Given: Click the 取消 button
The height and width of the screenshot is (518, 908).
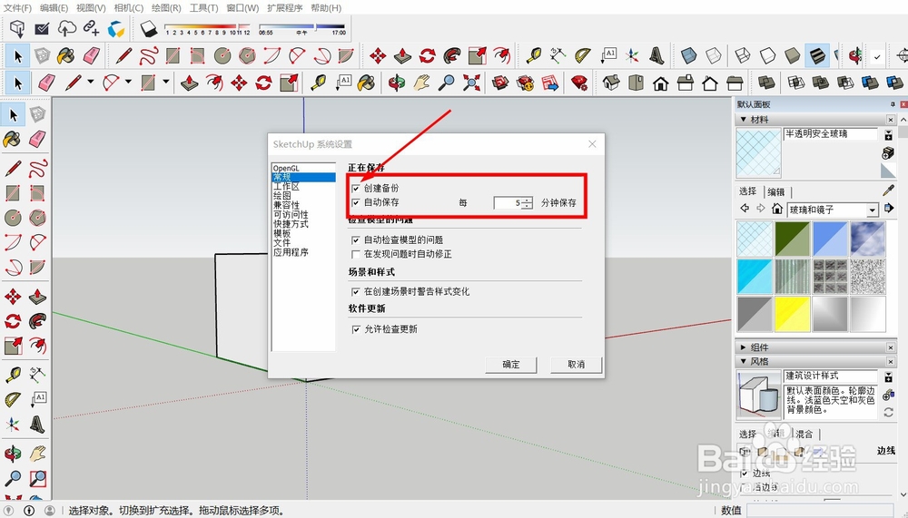Looking at the screenshot, I should 577,365.
